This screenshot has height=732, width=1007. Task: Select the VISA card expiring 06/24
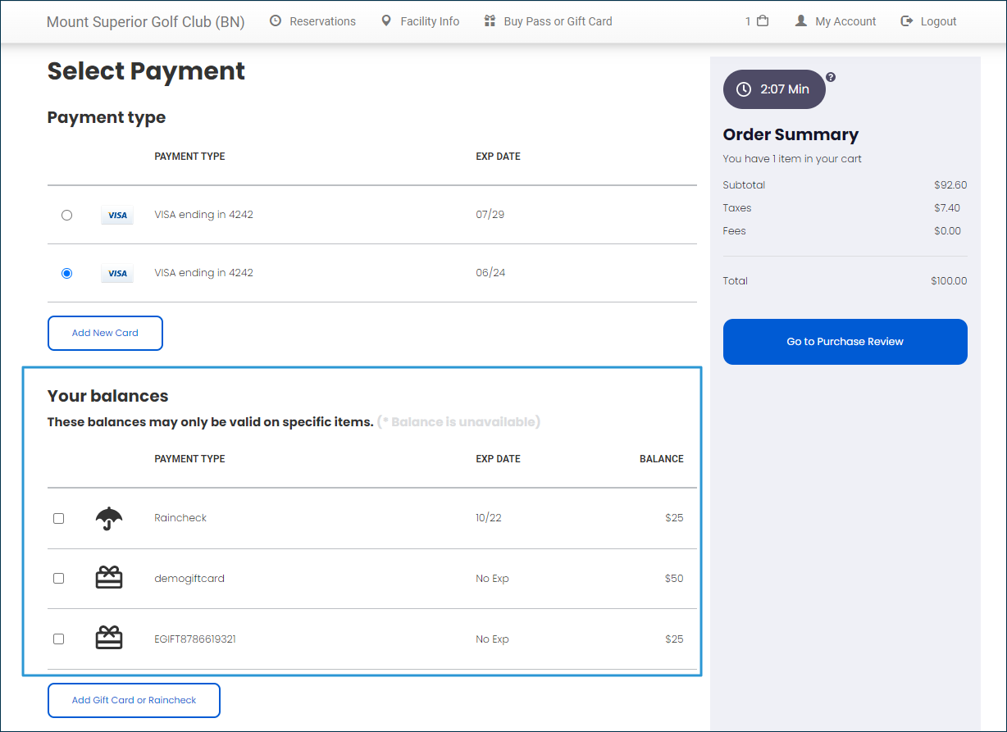pos(67,273)
